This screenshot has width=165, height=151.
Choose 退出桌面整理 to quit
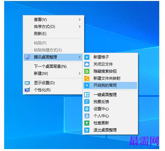(x=110, y=130)
